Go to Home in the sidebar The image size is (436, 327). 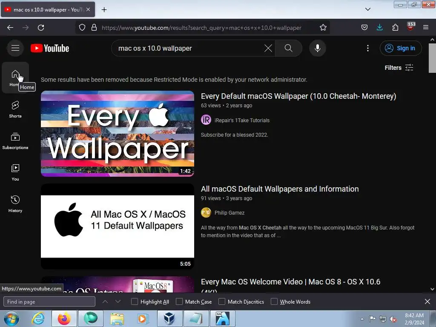coord(15,78)
